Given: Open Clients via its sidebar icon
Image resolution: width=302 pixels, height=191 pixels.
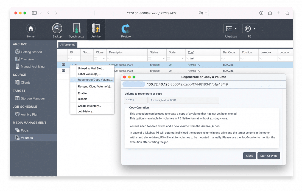Looking at the screenshot, I should (x=17, y=82).
